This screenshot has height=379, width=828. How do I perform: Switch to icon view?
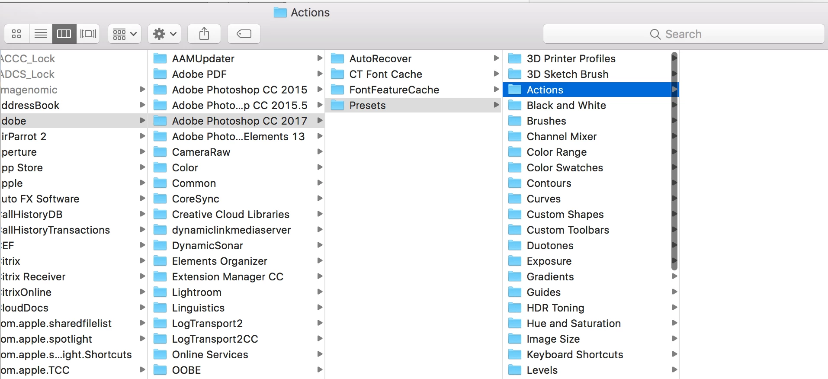point(16,34)
